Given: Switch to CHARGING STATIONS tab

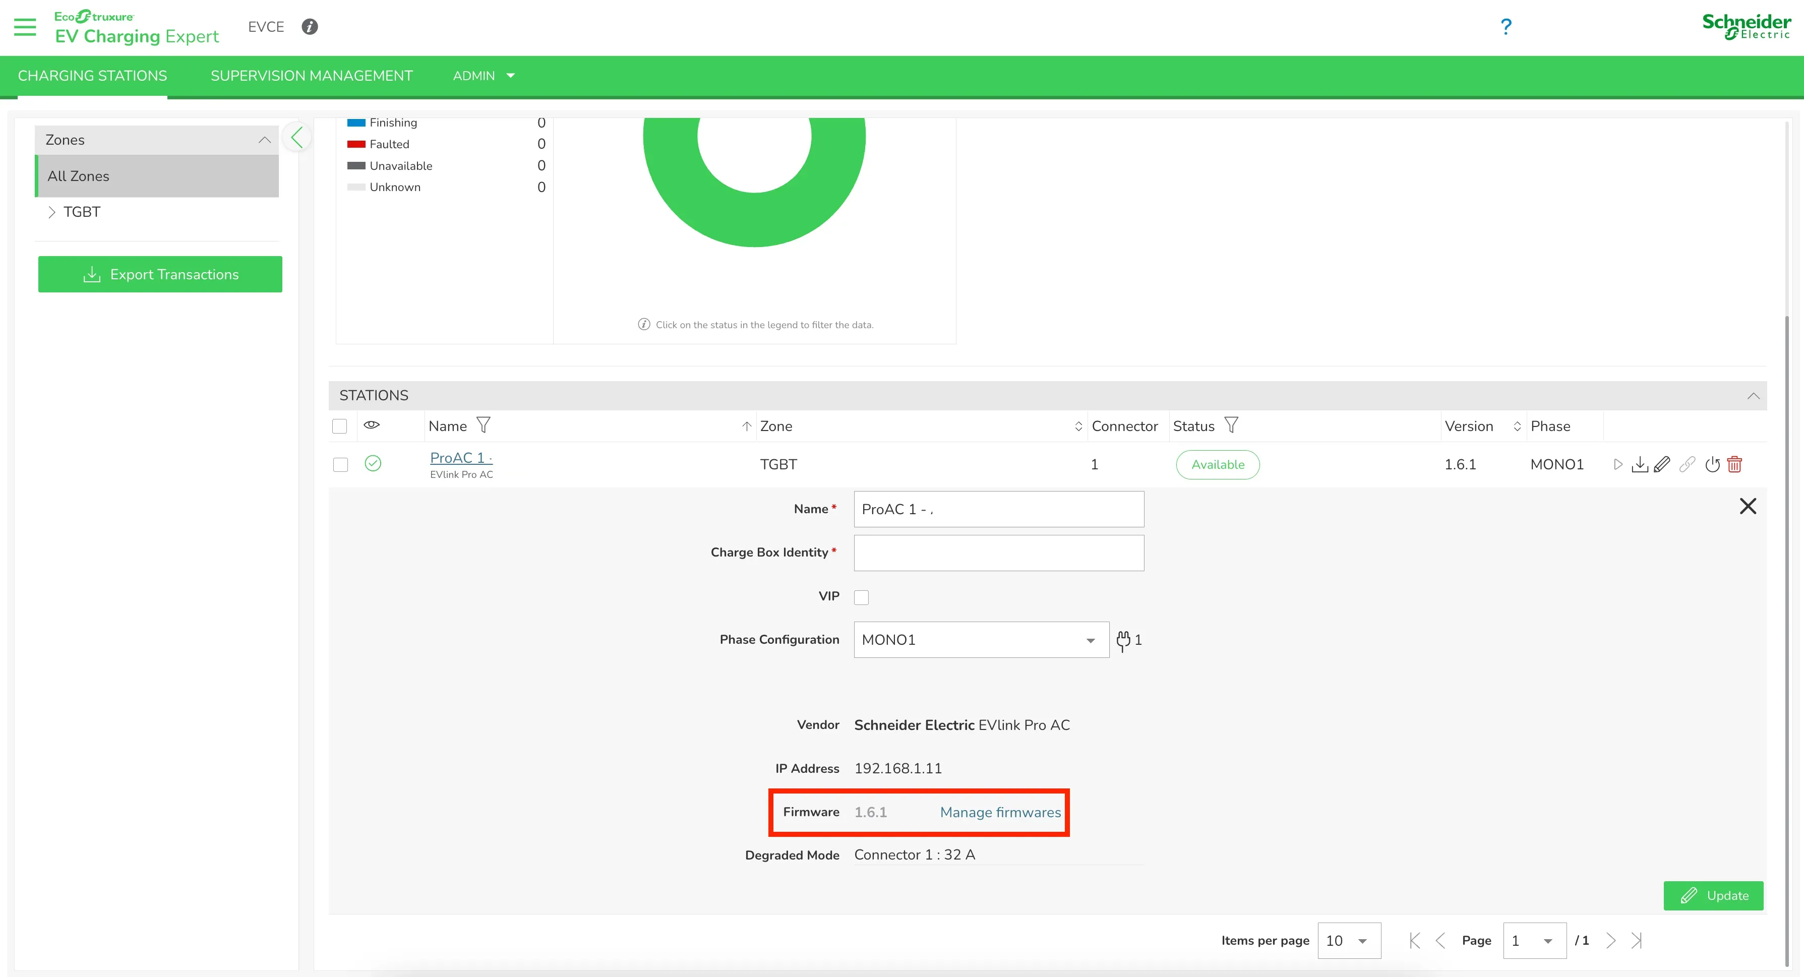Looking at the screenshot, I should click(92, 76).
